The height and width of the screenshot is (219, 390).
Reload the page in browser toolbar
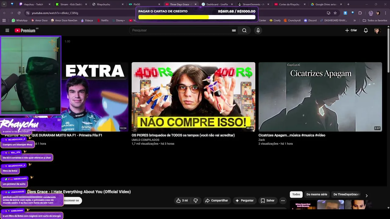click(x=19, y=13)
